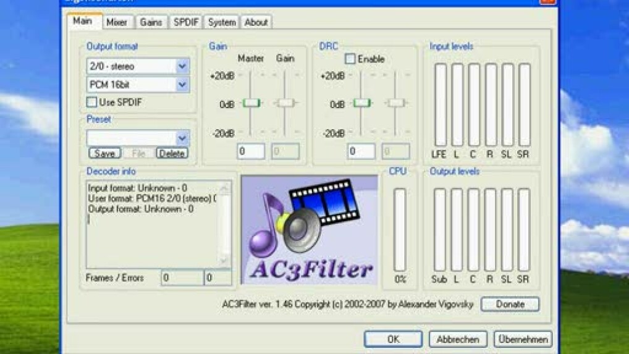Click the Delete preset button
629x354 pixels.
pos(172,153)
